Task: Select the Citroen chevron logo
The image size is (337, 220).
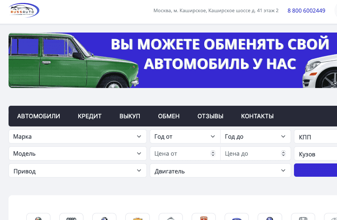Action: tap(171, 217)
